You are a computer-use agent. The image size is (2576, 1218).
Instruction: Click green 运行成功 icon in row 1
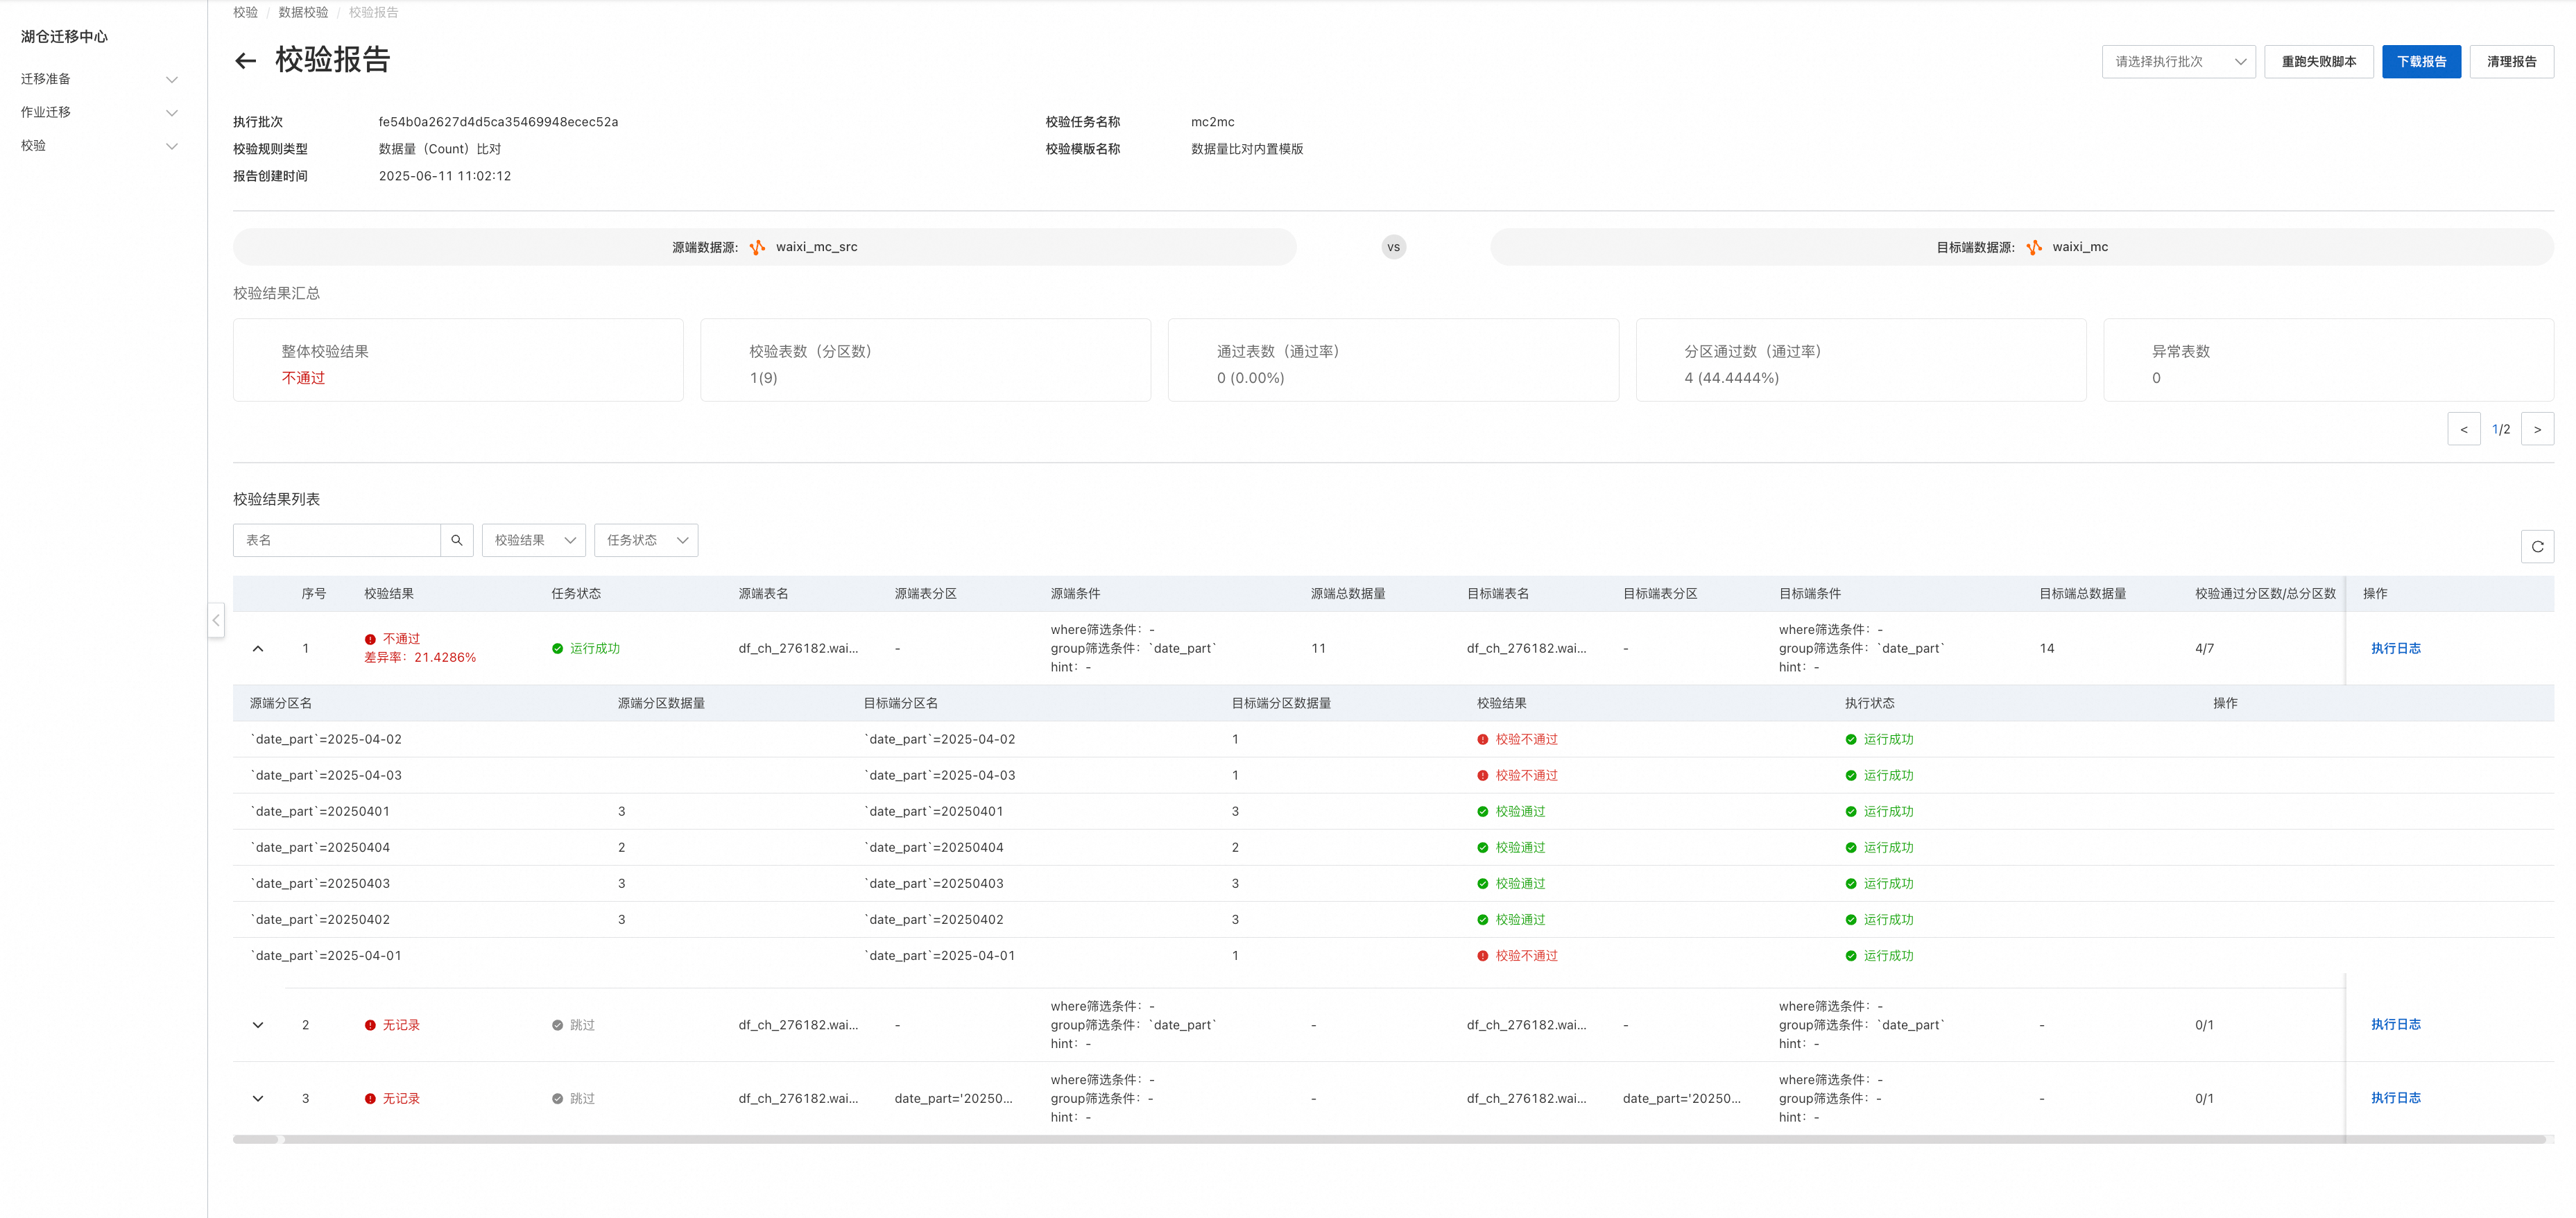pyautogui.click(x=557, y=649)
